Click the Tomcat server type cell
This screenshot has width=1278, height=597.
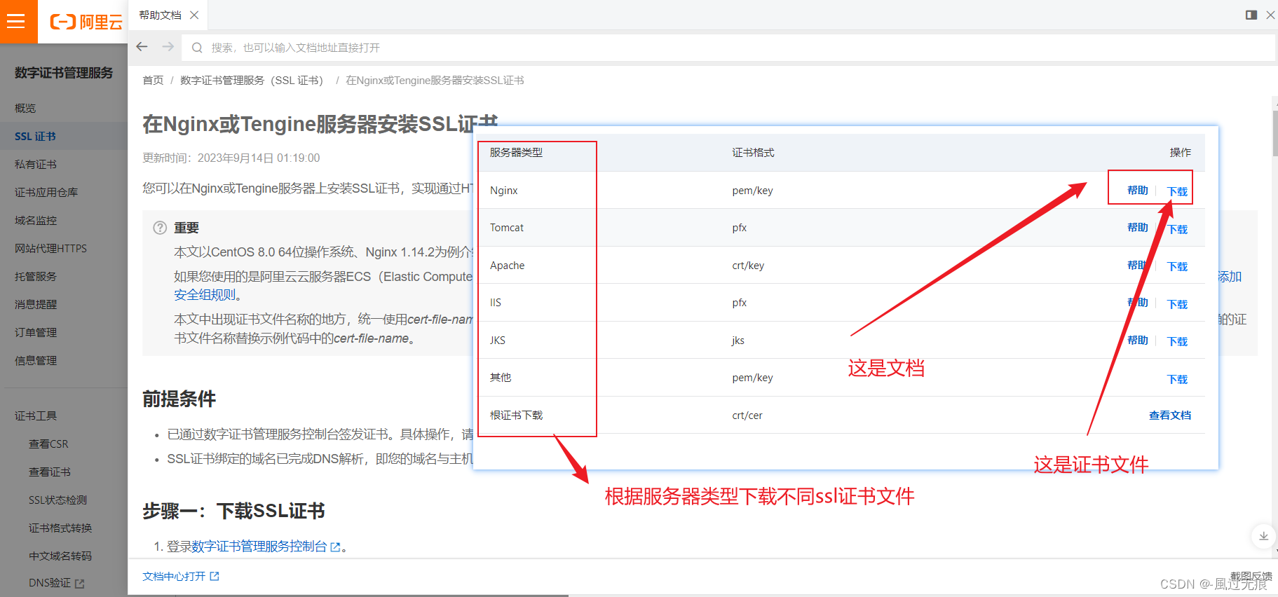click(x=507, y=228)
